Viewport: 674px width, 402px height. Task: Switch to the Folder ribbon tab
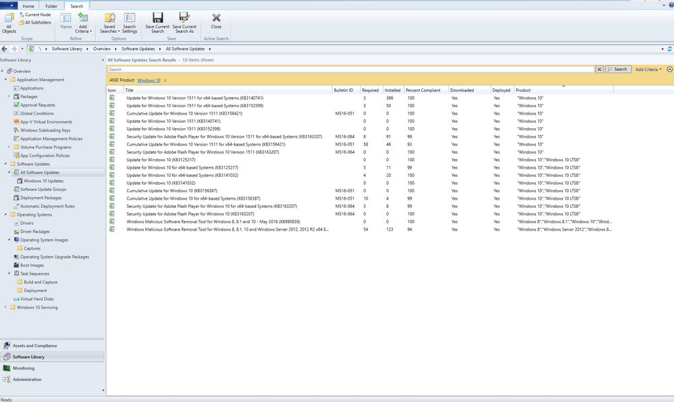point(51,6)
